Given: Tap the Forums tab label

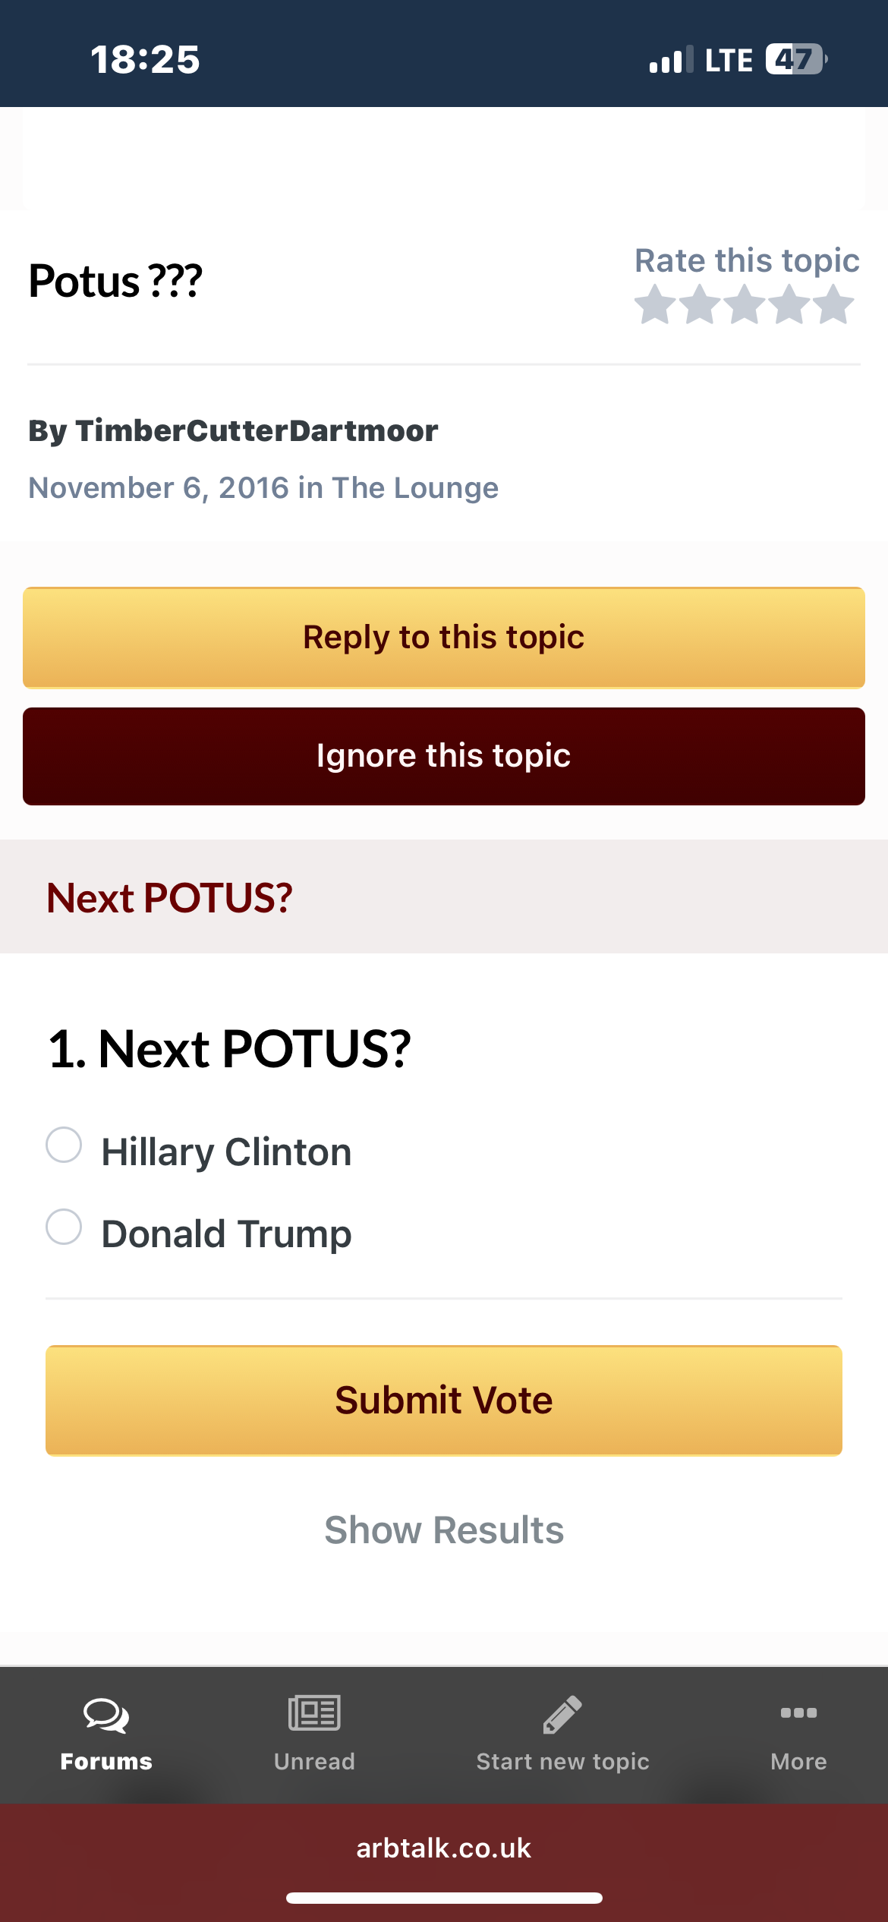Looking at the screenshot, I should (x=106, y=1761).
